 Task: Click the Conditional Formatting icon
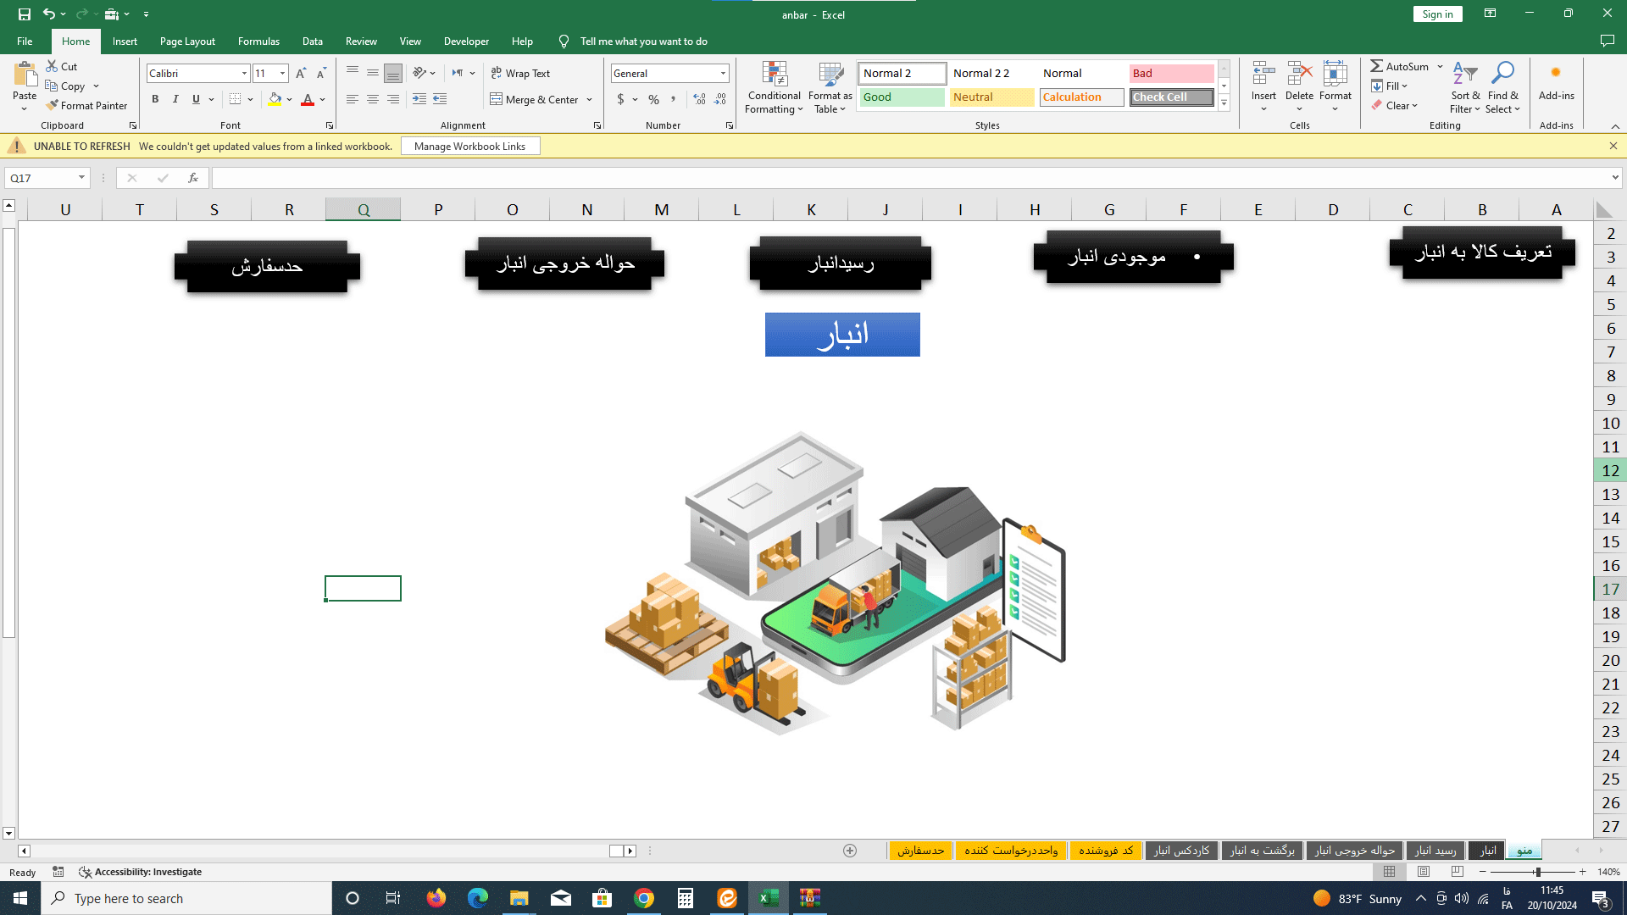(774, 75)
